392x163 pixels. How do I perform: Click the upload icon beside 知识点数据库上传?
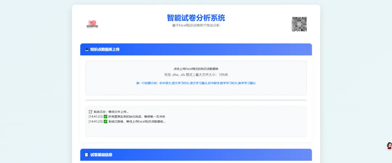tap(87, 49)
